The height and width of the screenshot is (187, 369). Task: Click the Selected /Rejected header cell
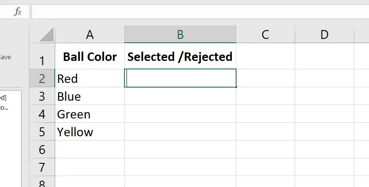click(x=180, y=57)
